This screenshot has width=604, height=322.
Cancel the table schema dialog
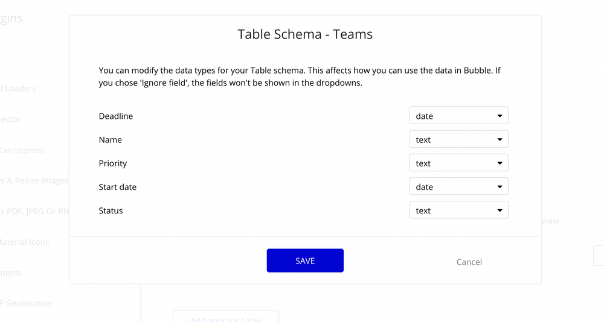(469, 262)
